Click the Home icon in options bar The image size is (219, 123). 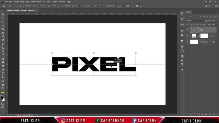4,6
